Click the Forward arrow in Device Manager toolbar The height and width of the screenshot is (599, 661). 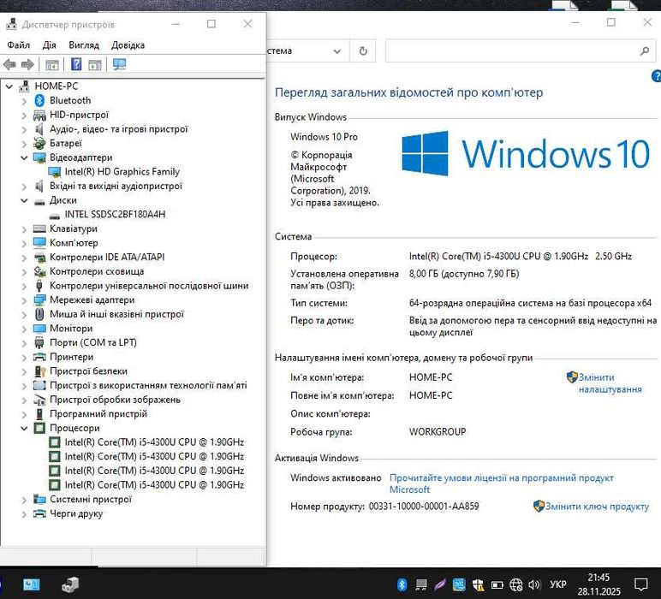pos(27,64)
